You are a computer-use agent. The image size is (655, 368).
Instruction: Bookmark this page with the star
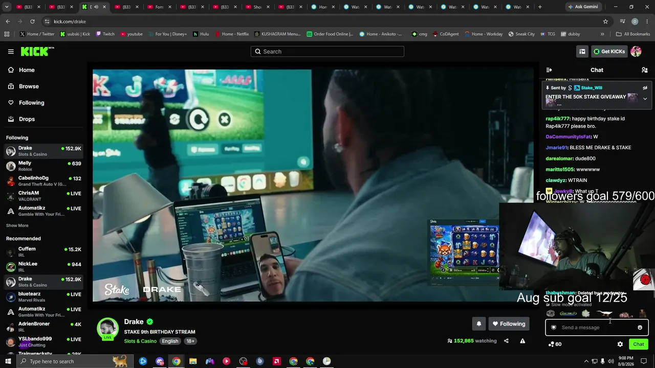tap(605, 21)
